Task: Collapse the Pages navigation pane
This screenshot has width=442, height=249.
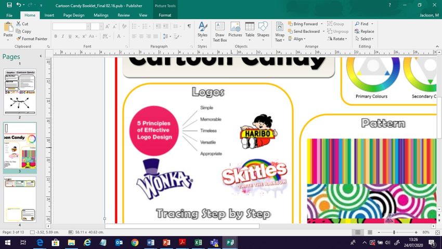Action: (41, 56)
